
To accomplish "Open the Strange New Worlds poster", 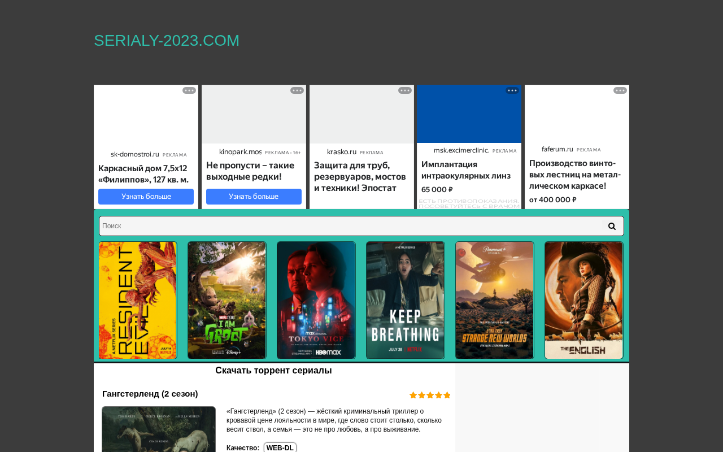I will (495, 300).
